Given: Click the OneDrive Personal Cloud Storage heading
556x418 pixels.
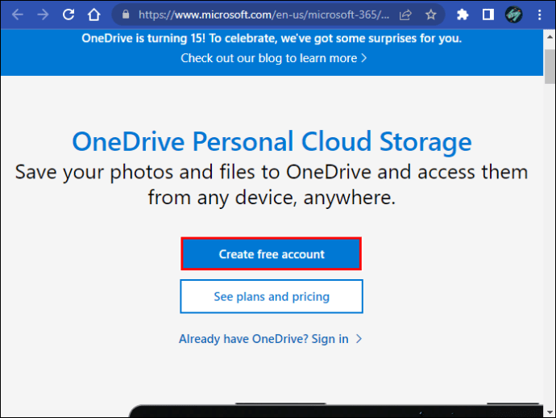Looking at the screenshot, I should 272,142.
